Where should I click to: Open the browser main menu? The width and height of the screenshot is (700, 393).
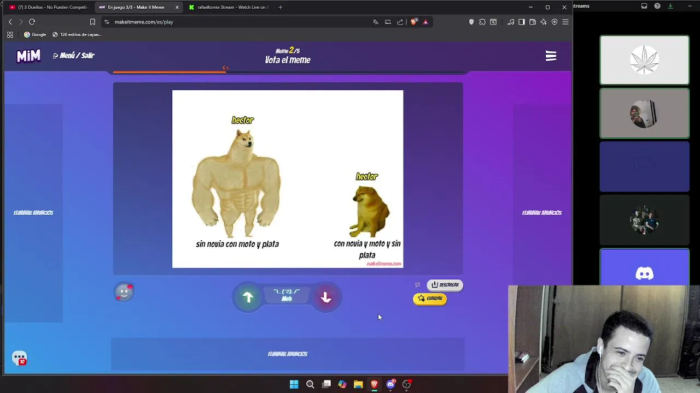[x=565, y=22]
